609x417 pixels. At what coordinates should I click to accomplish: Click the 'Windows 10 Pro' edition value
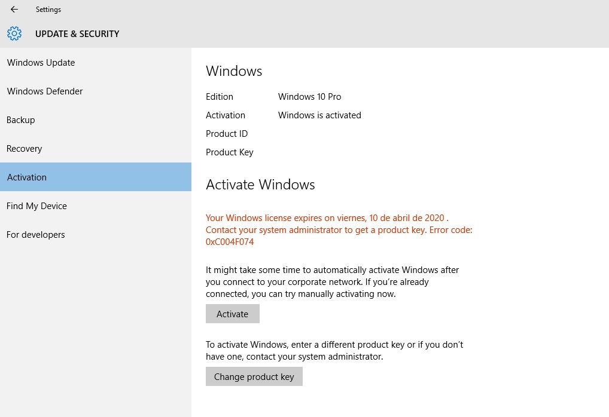[x=309, y=97]
